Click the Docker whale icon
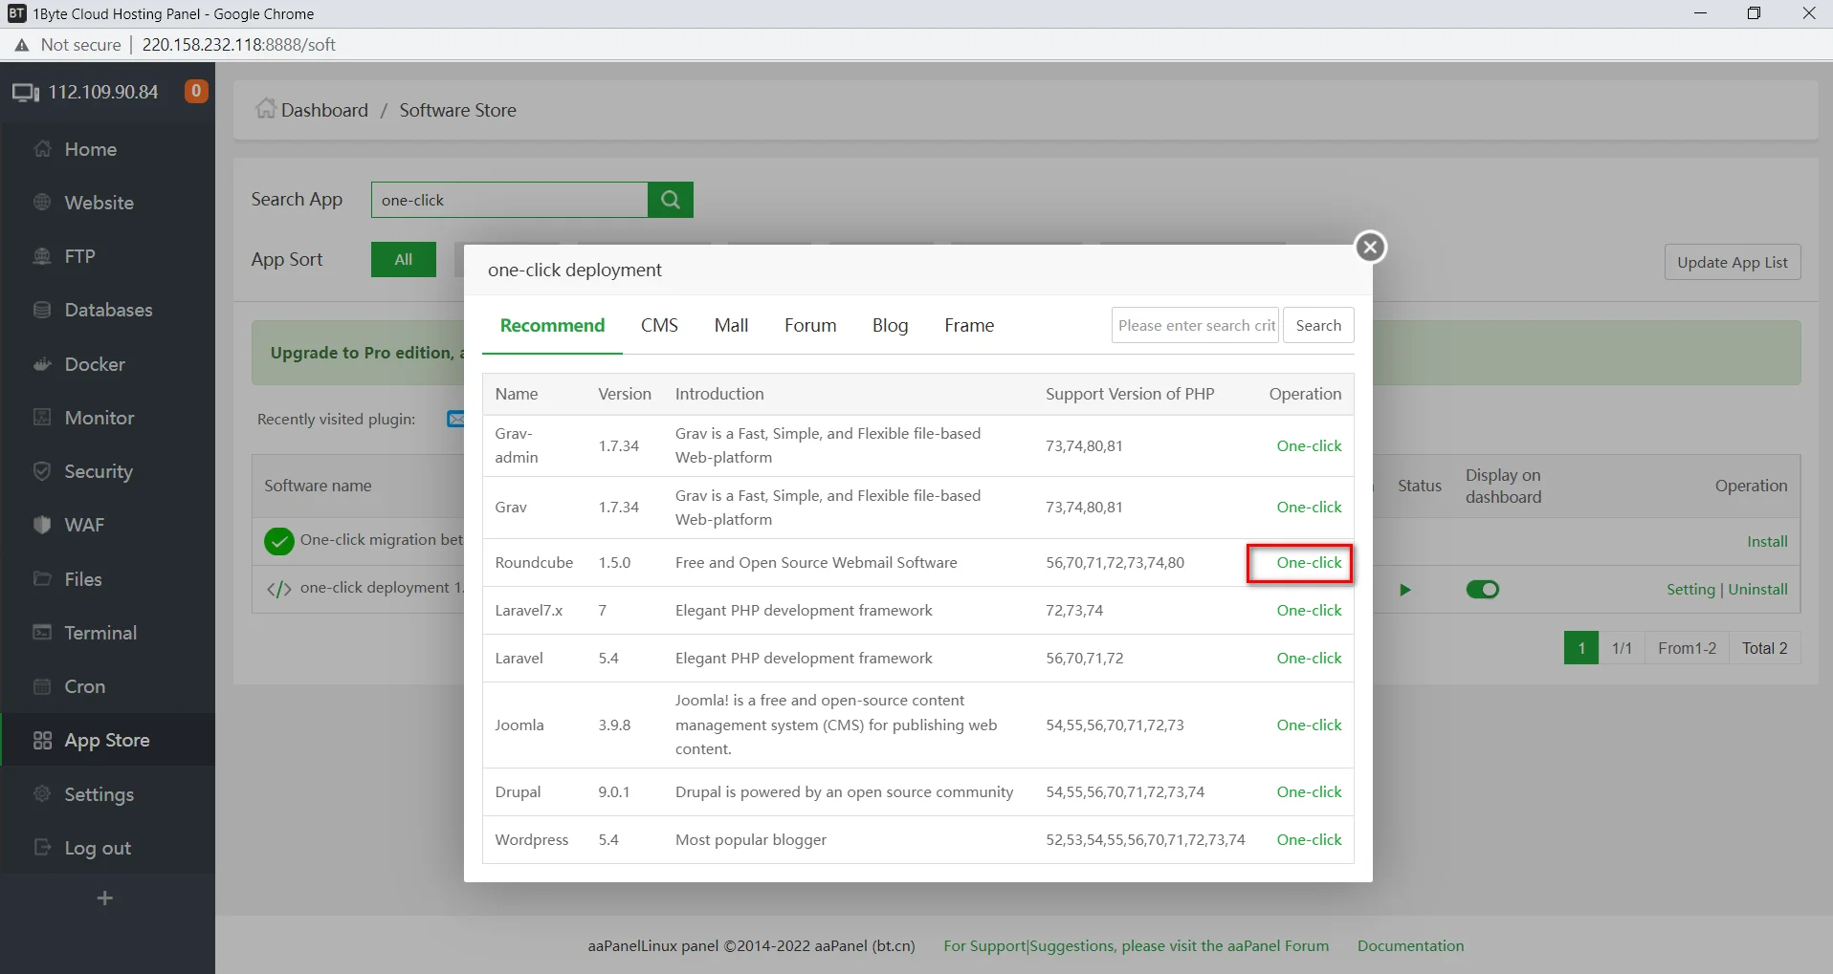The width and height of the screenshot is (1833, 974). tap(42, 364)
